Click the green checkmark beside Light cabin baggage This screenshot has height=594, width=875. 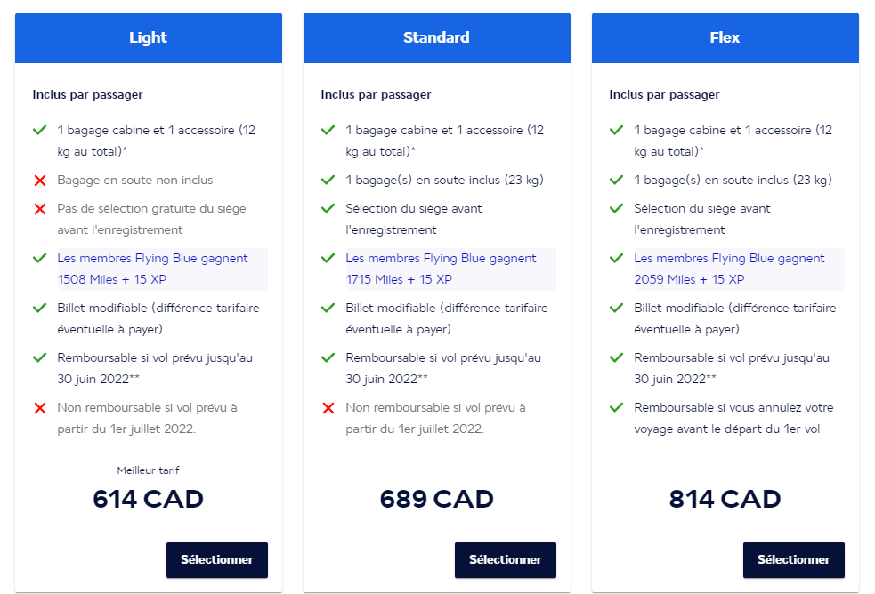click(x=39, y=130)
